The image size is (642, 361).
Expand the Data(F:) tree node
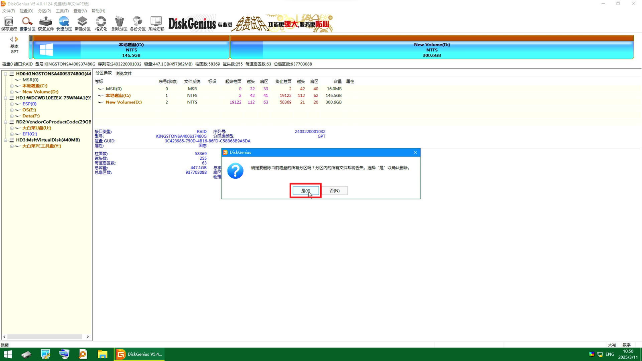[x=12, y=116]
